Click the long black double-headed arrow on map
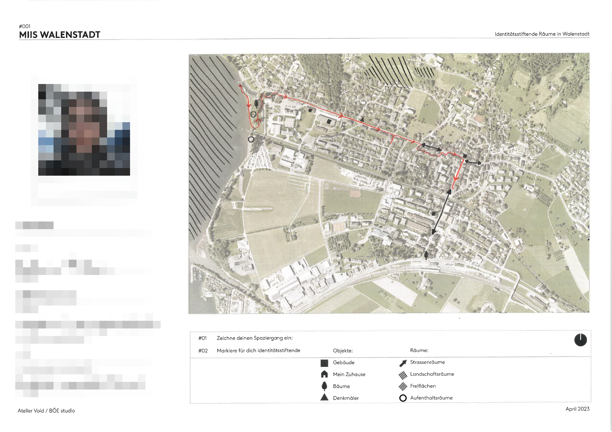 [x=441, y=212]
